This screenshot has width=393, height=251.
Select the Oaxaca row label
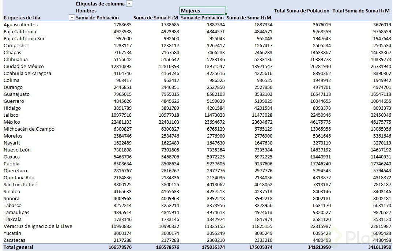[12, 157]
